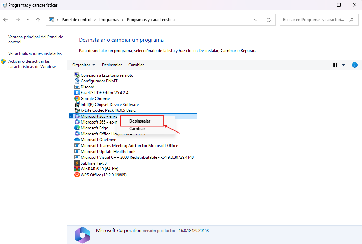Choose Desinstalar in the context menu
The width and height of the screenshot is (362, 244).
pos(140,121)
